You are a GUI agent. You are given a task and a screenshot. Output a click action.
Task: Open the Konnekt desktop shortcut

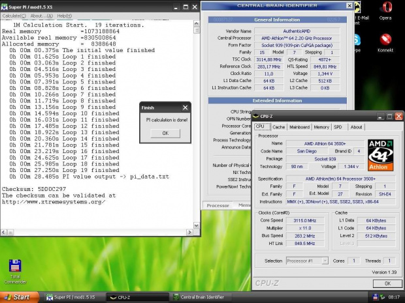[x=385, y=43]
